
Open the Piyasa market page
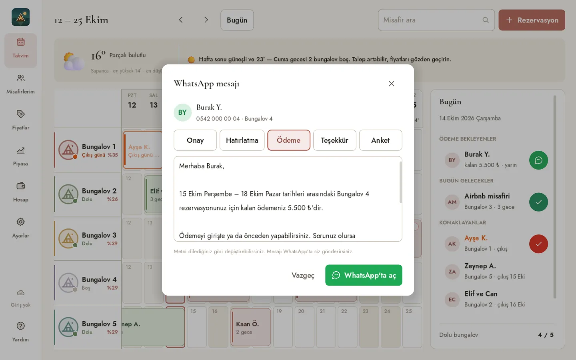click(20, 156)
